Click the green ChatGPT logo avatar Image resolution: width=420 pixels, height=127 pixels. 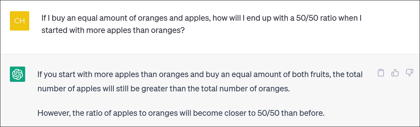click(17, 74)
